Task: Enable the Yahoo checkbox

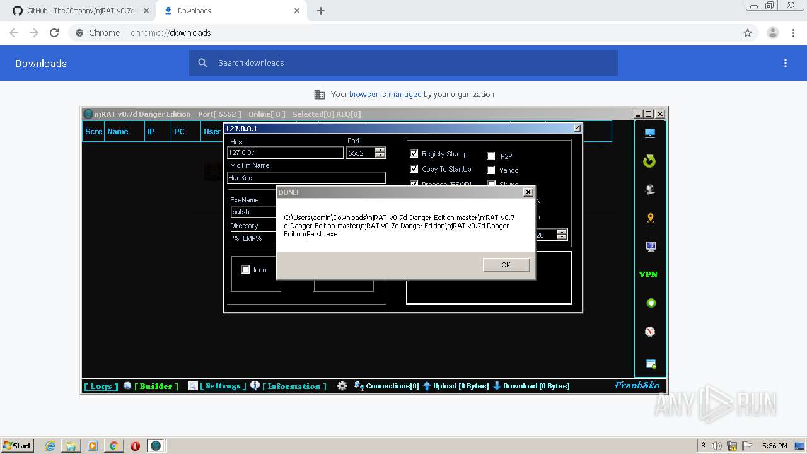Action: click(x=491, y=170)
